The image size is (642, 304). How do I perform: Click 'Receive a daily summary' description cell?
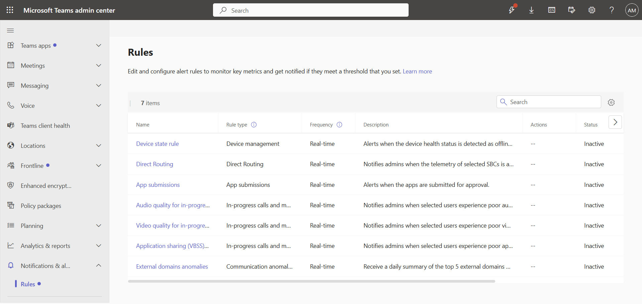[x=437, y=267]
